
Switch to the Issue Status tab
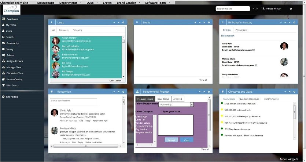click(x=163, y=99)
